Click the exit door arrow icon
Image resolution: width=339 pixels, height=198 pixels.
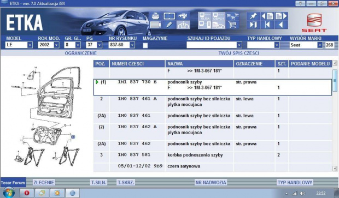pyautogui.click(x=253, y=25)
